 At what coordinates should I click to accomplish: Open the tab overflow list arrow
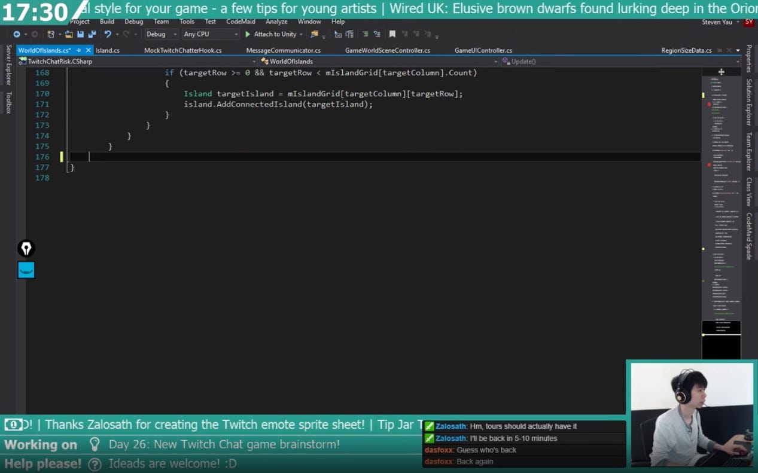point(738,50)
